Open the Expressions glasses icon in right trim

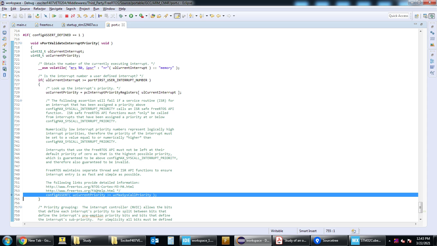pos(432,73)
